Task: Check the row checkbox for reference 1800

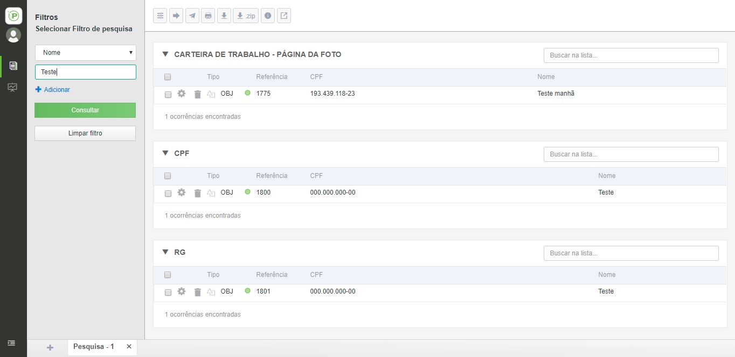Action: (168, 194)
